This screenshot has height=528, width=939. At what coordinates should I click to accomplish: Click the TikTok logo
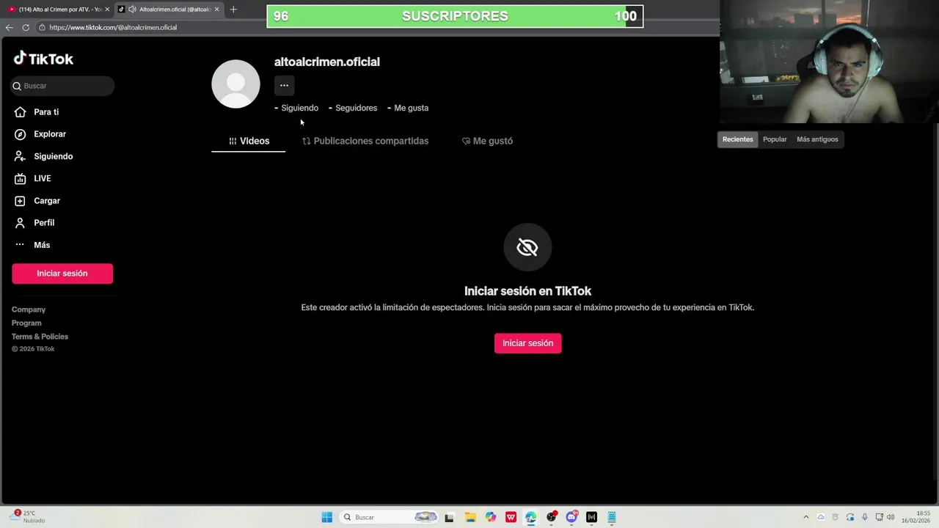(x=43, y=59)
